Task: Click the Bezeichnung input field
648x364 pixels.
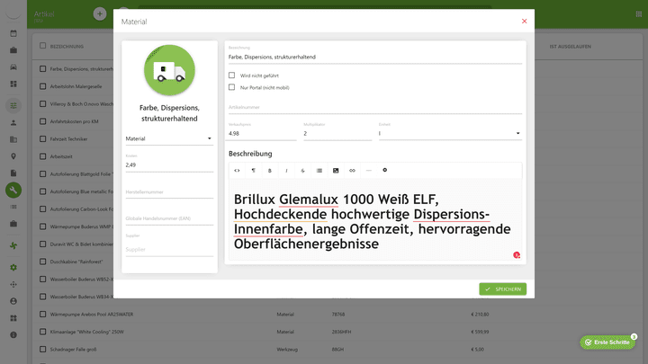Action: pyautogui.click(x=374, y=57)
